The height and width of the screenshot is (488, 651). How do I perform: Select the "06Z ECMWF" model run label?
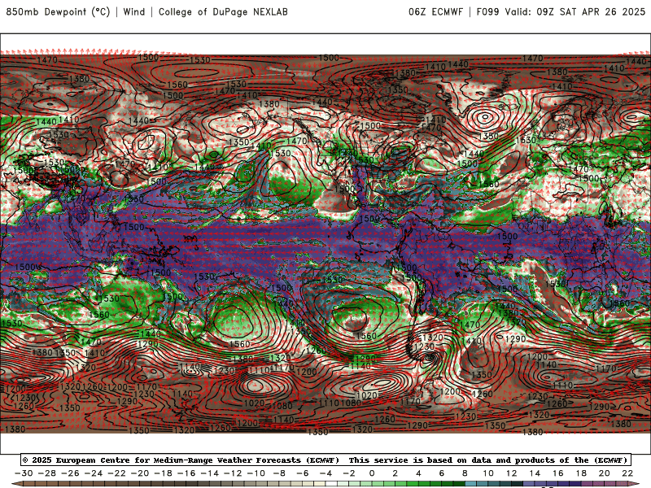click(435, 12)
